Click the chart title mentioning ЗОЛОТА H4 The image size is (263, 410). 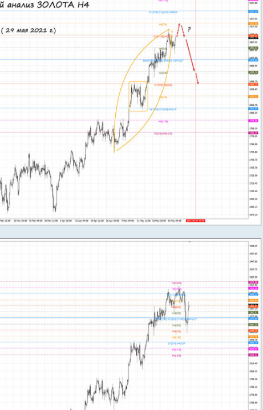(44, 5)
